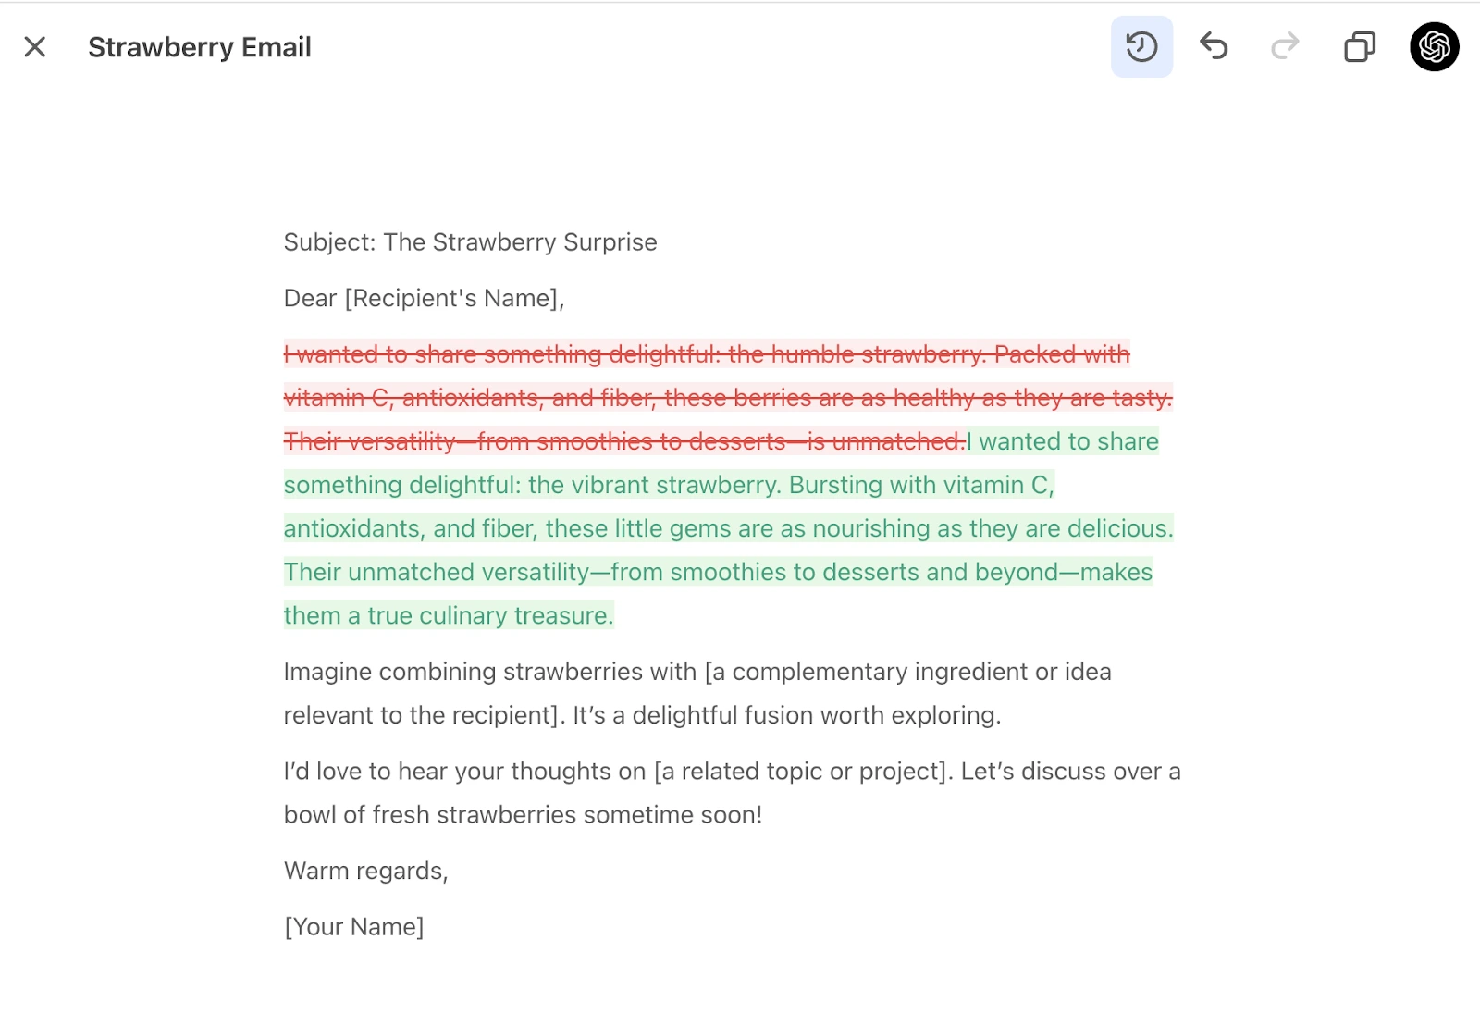The height and width of the screenshot is (1027, 1480).
Task: Click the "Strawberry Email" document title
Action: click(199, 47)
